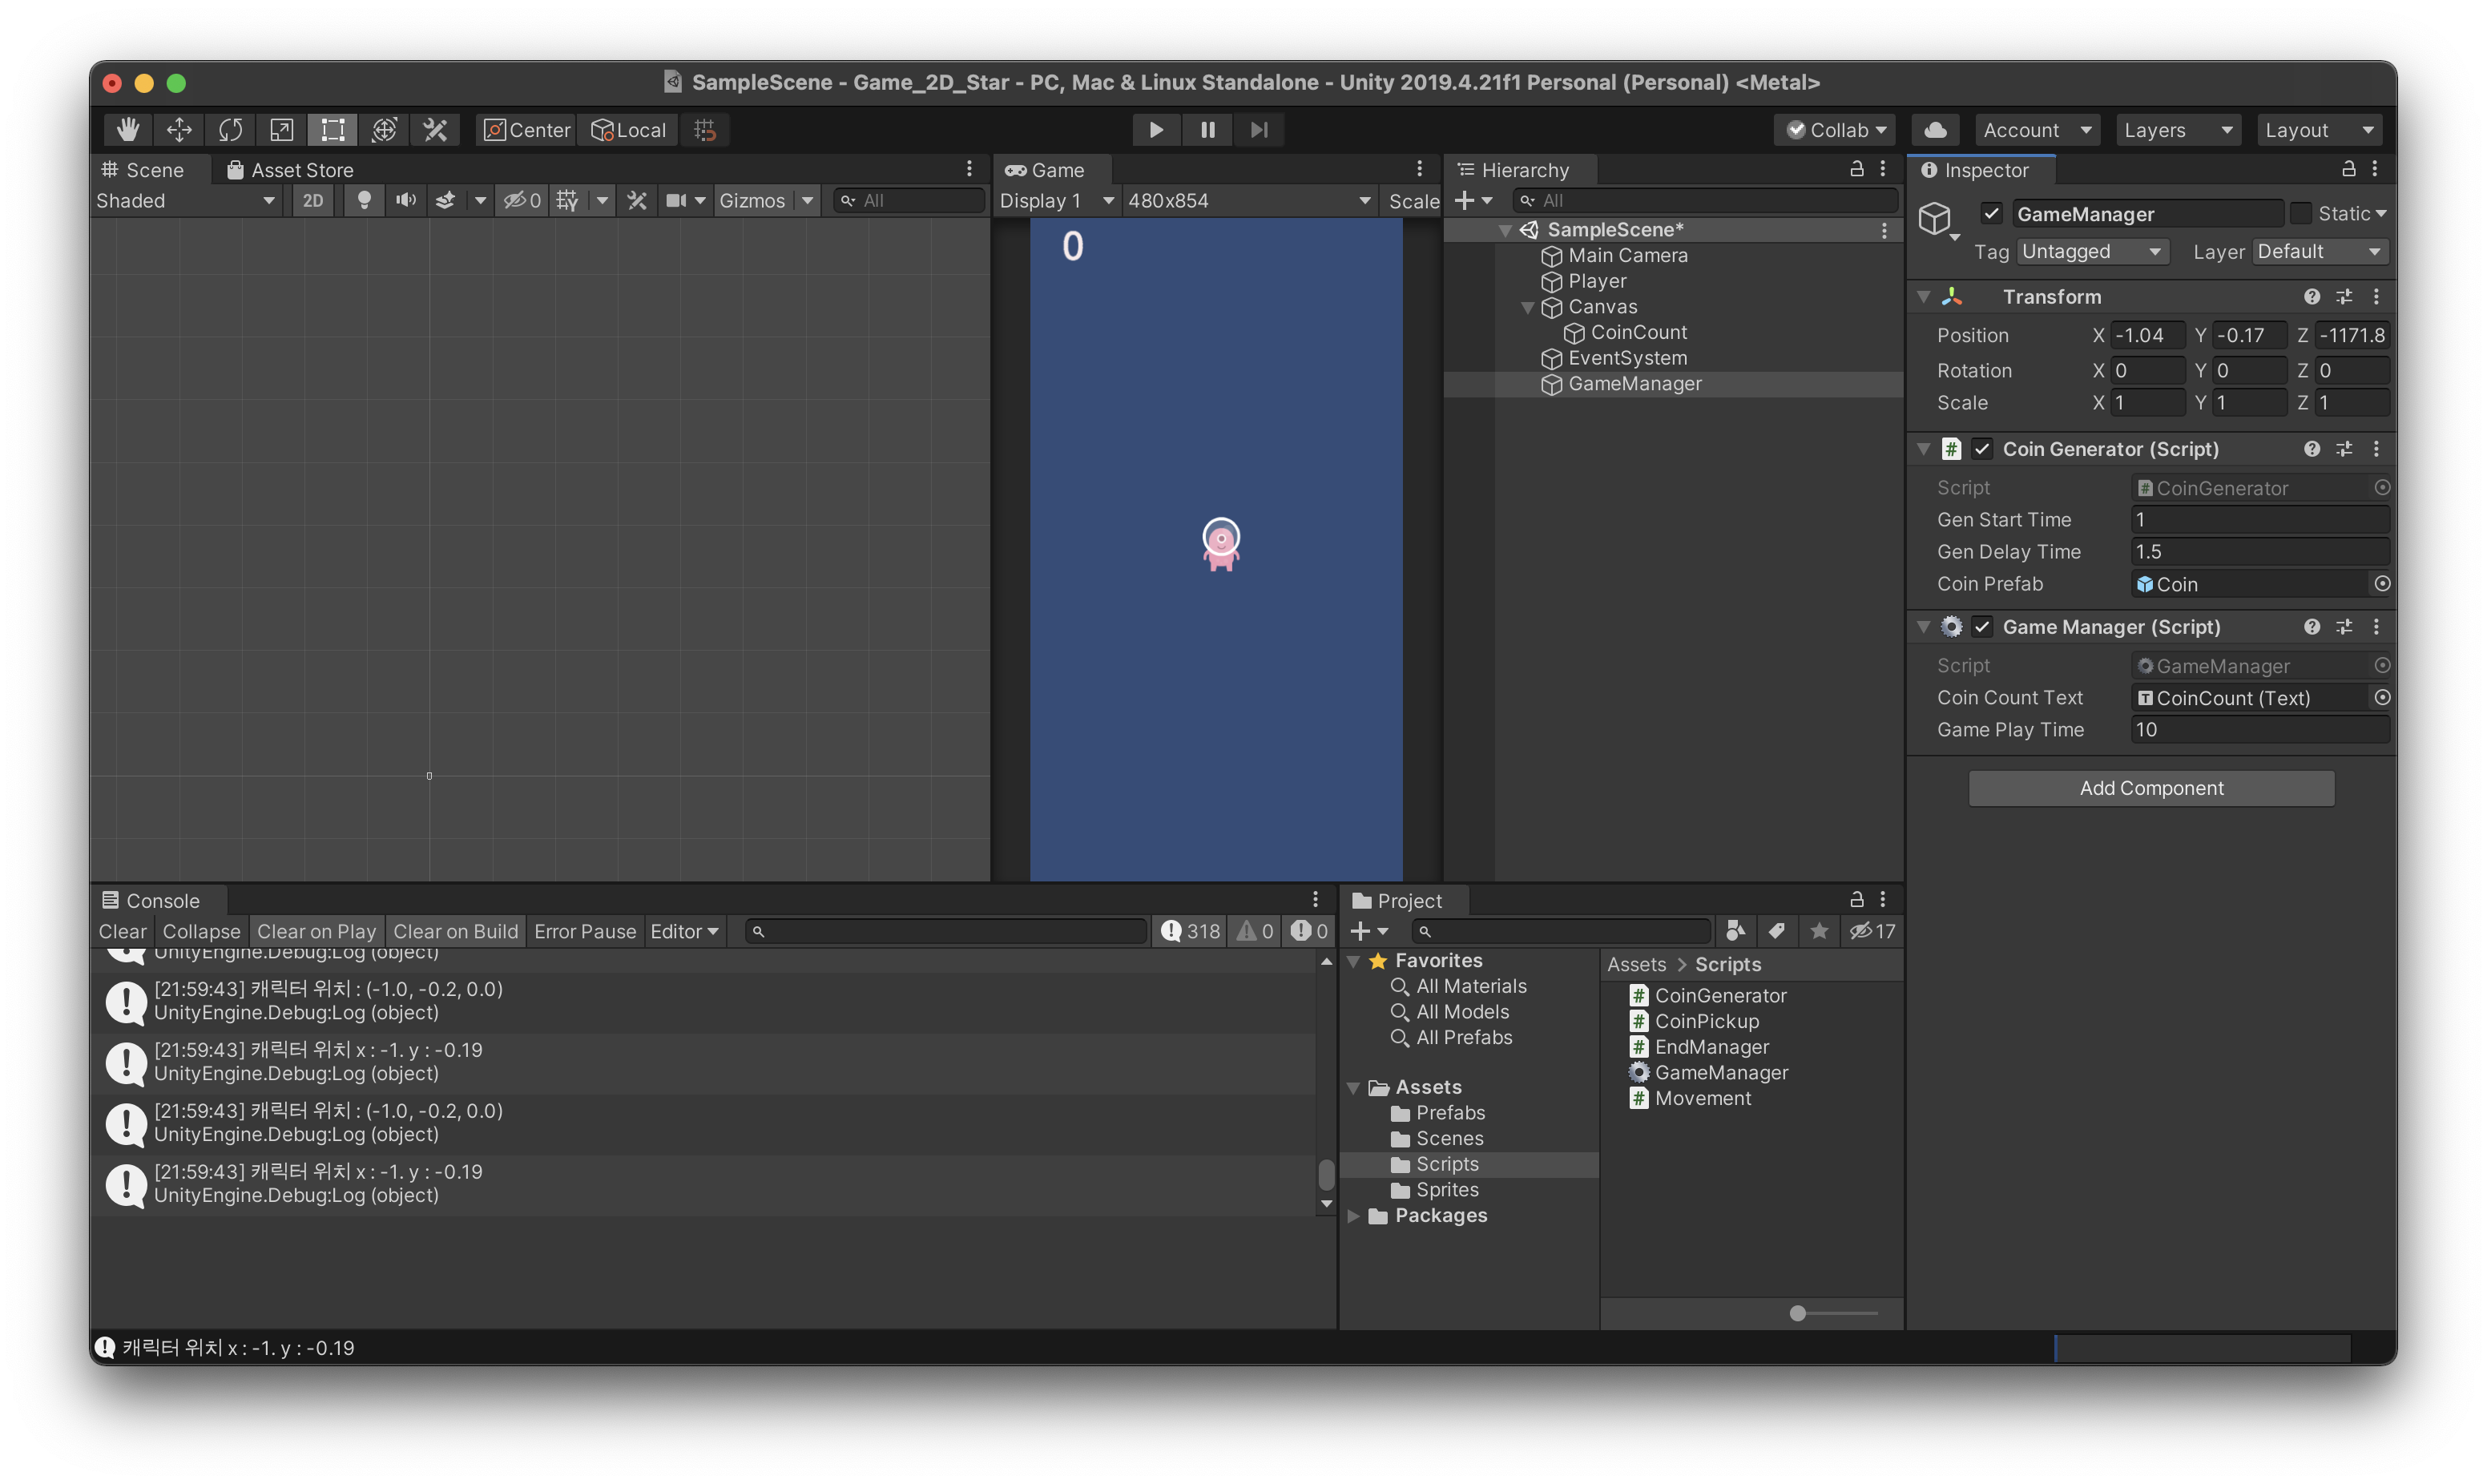Disable the Coin Generator script checkbox
The width and height of the screenshot is (2487, 1484).
click(x=1982, y=449)
